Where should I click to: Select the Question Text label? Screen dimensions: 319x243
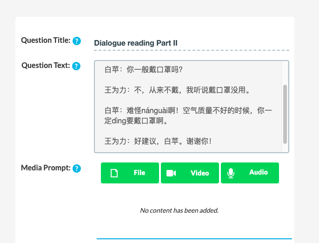tap(46, 65)
